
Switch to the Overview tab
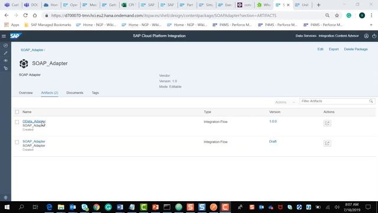click(x=26, y=93)
